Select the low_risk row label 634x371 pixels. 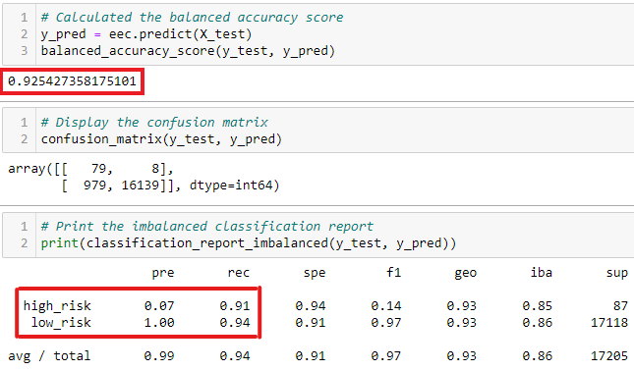(61, 323)
